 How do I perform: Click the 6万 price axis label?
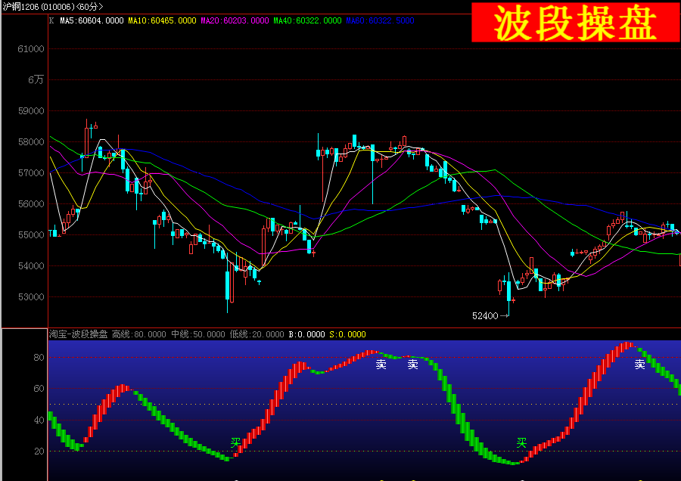coord(36,80)
